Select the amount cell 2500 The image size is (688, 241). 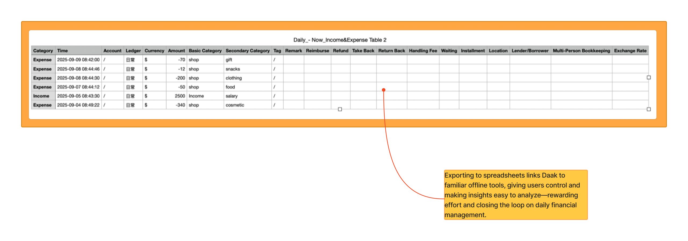point(176,96)
